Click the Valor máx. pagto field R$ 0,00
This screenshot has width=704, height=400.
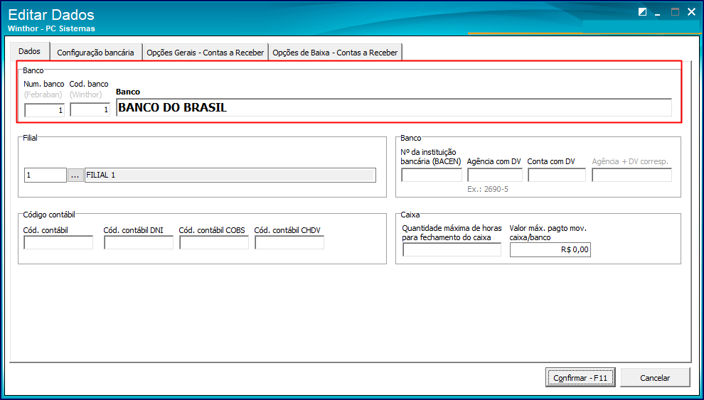click(x=550, y=250)
